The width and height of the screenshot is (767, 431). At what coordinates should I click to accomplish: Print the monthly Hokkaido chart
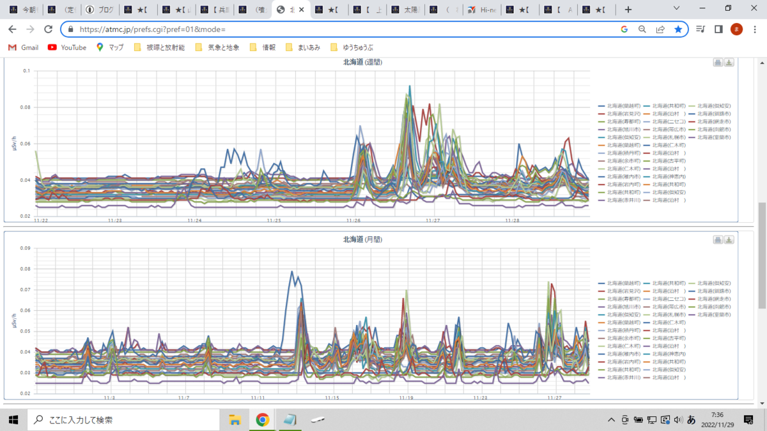tap(718, 239)
